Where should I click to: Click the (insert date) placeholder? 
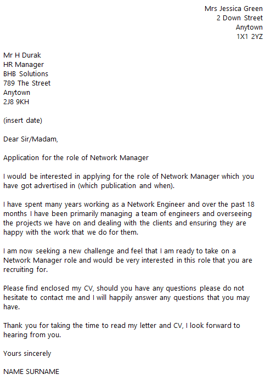click(23, 121)
